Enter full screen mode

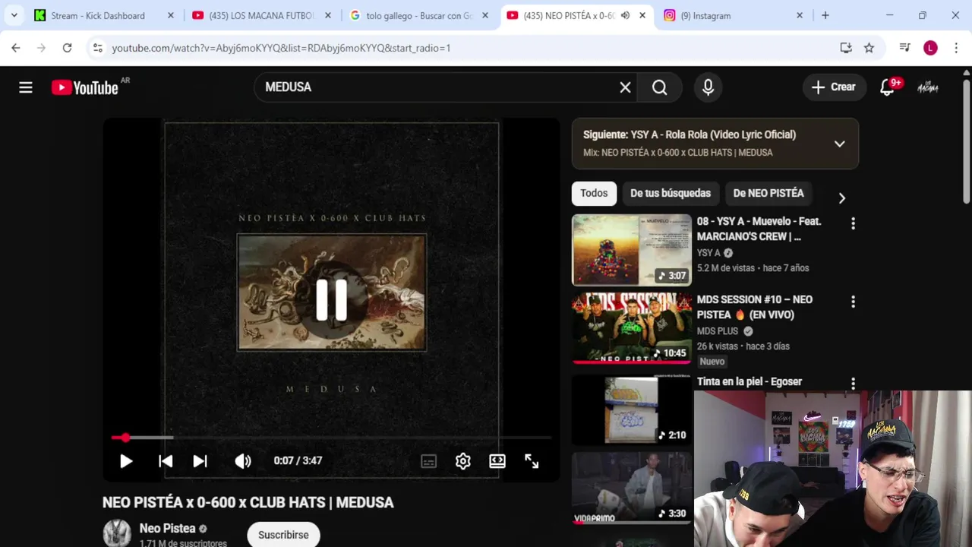click(532, 461)
